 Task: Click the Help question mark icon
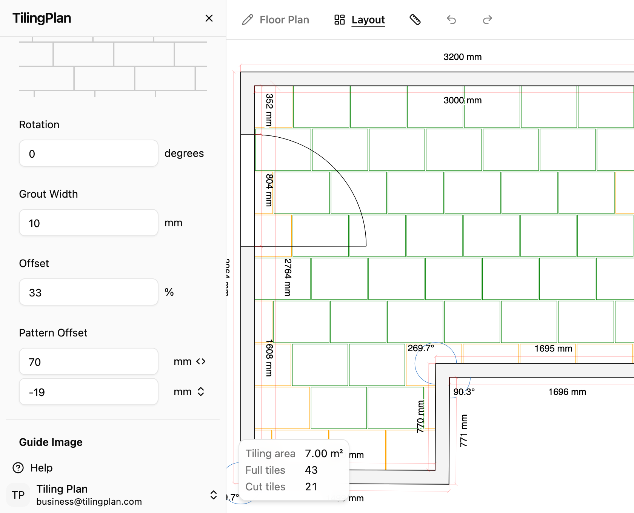pos(18,468)
